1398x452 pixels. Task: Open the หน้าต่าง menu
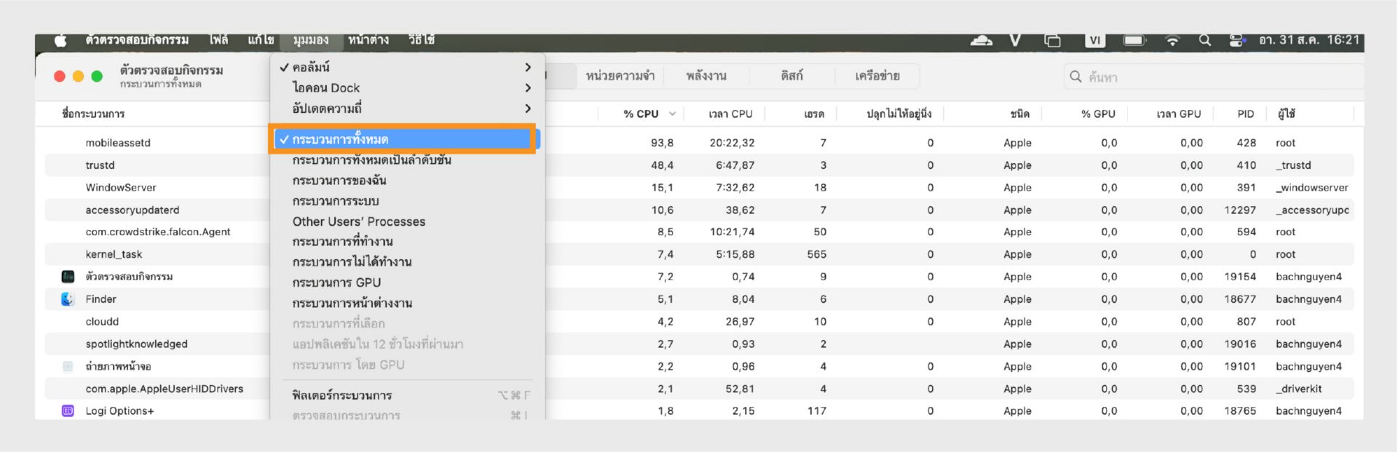[x=368, y=40]
